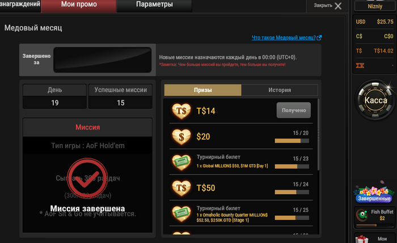
Task: Click the $20 gold heart prize icon
Action: pyautogui.click(x=181, y=137)
